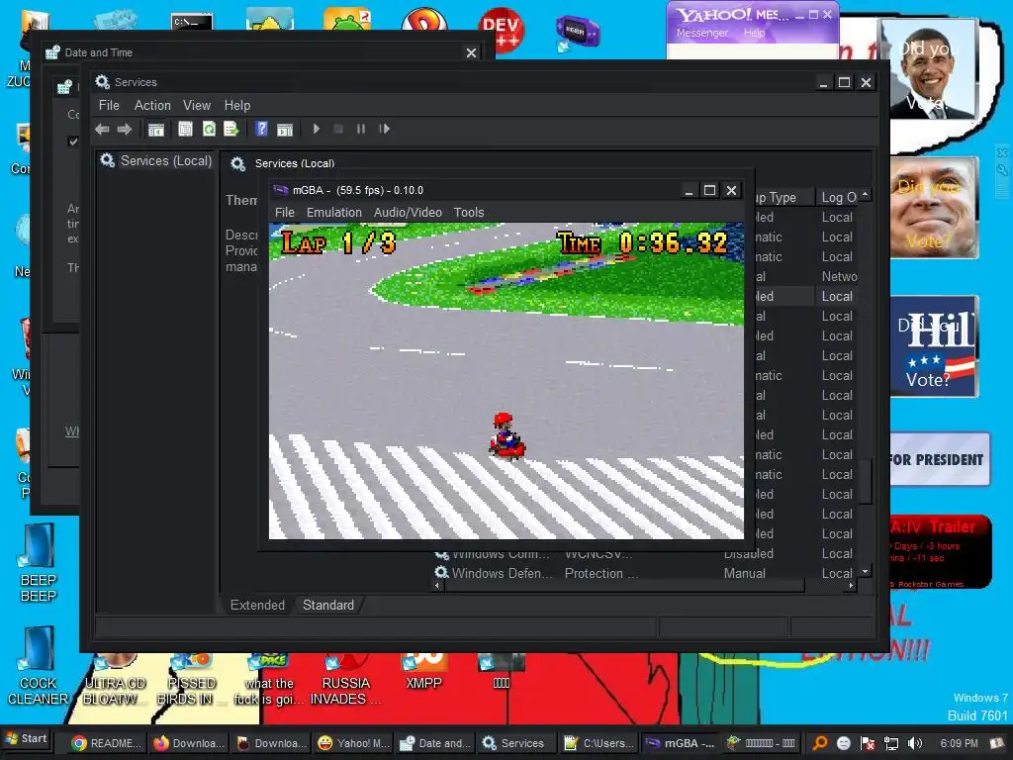Switch to README Chrome taskbar button
Image resolution: width=1013 pixels, height=760 pixels.
point(106,743)
